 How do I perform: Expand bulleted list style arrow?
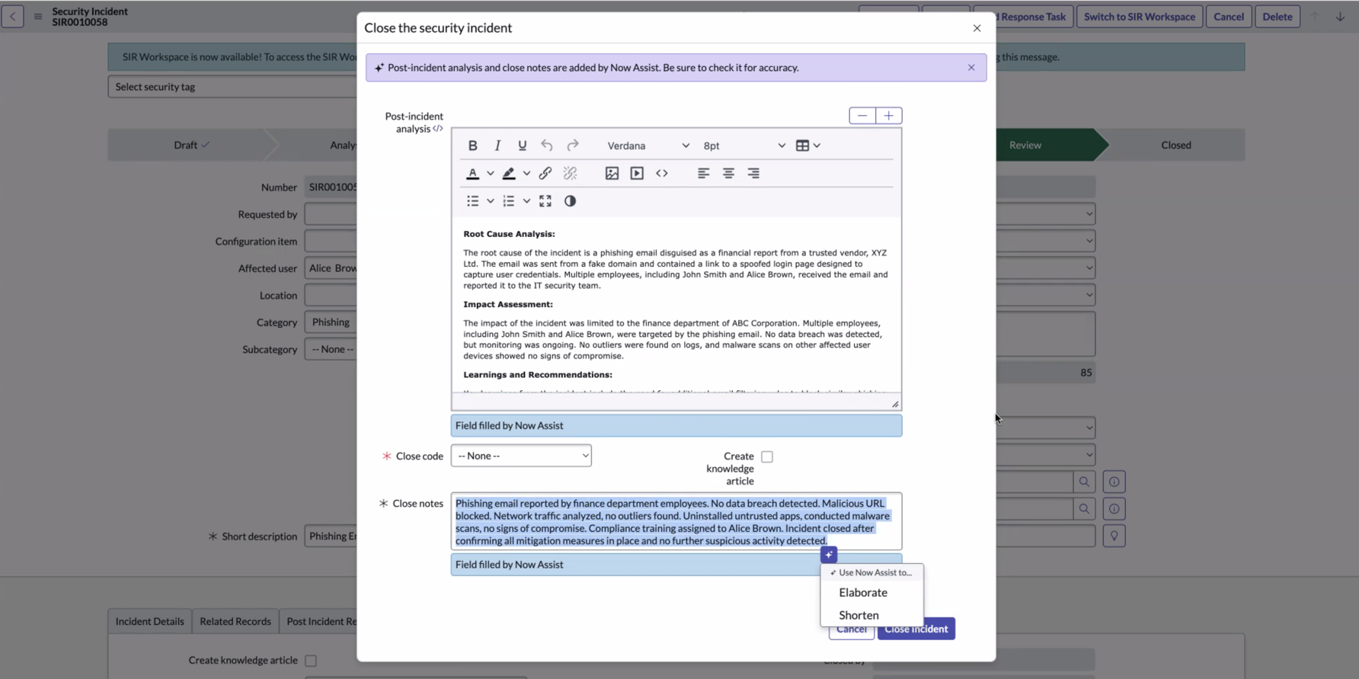(x=491, y=201)
